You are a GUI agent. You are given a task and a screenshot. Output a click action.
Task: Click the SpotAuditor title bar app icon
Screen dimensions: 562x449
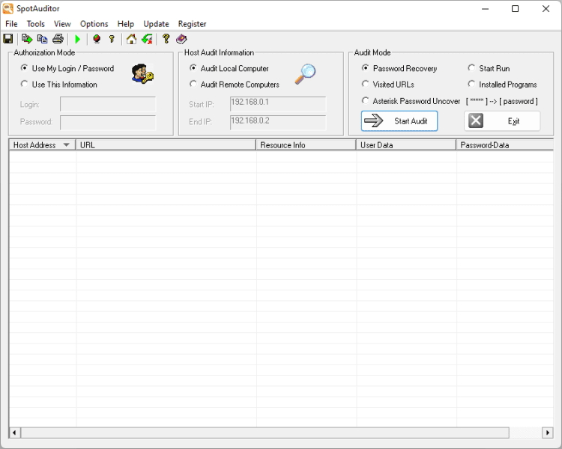8,8
